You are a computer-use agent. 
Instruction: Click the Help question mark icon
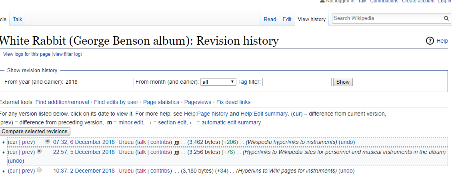click(x=430, y=41)
